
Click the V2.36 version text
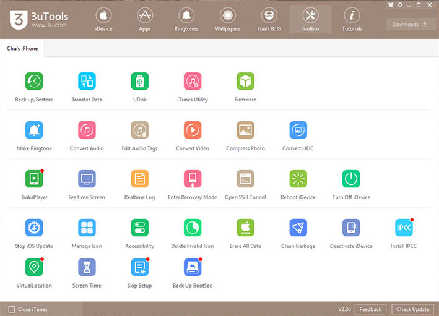[344, 309]
